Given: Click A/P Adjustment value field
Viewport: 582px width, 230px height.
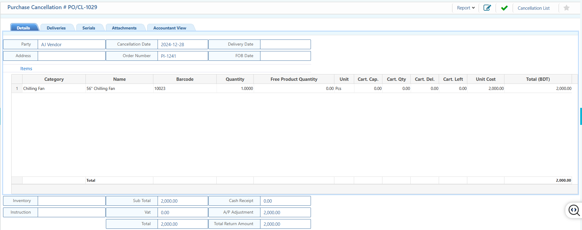Looking at the screenshot, I should [x=285, y=212].
